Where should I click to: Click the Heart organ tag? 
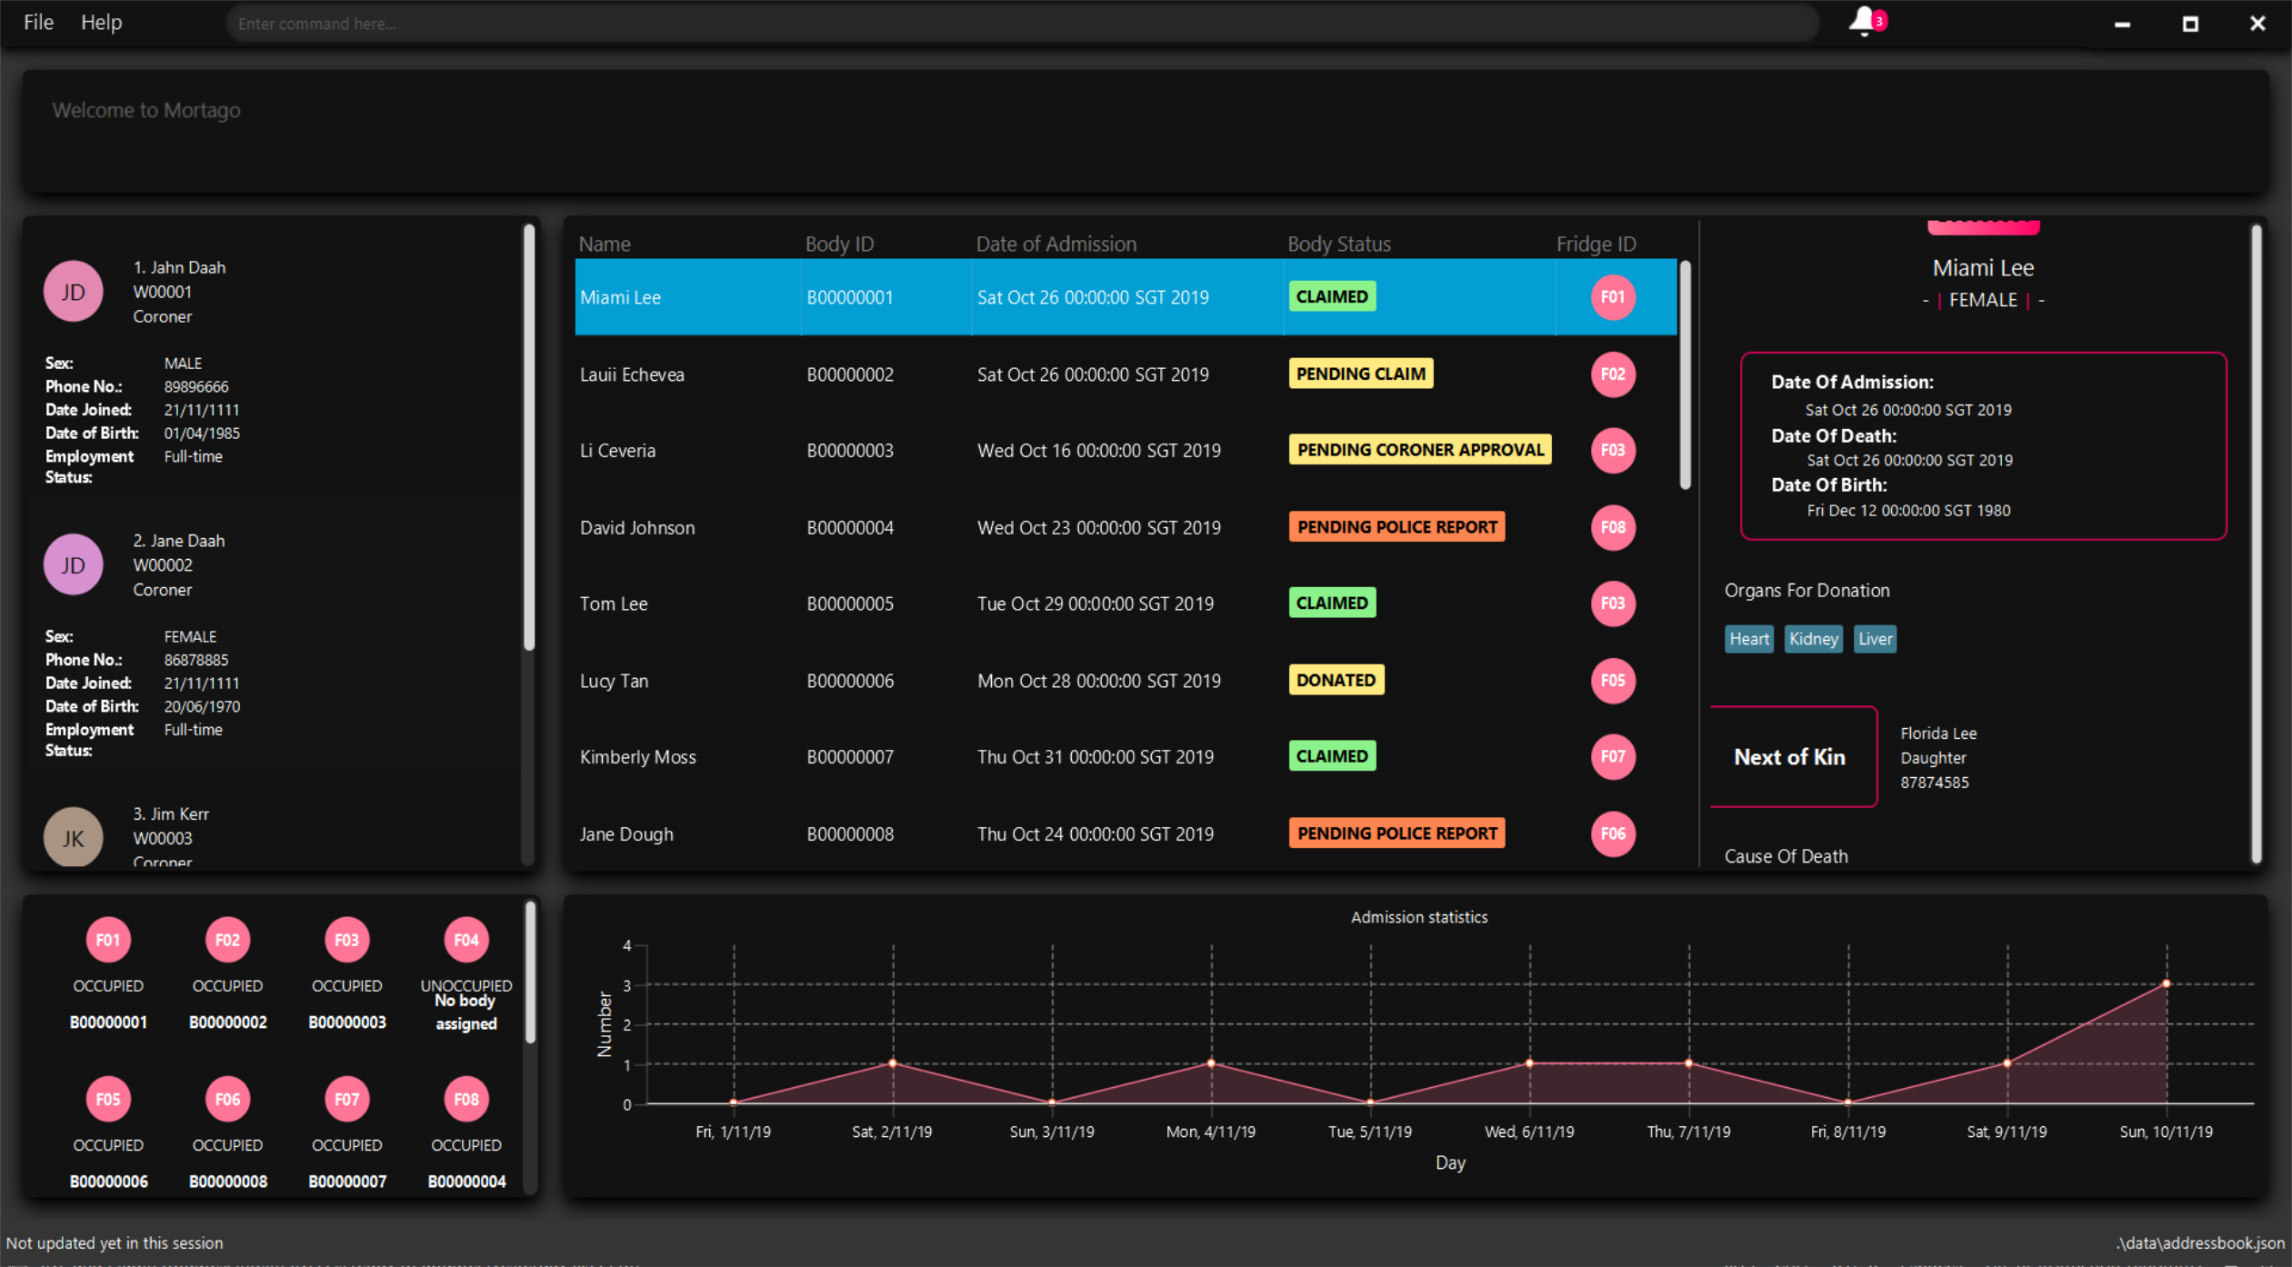coord(1748,639)
